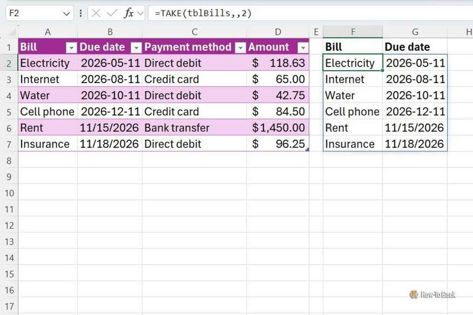The image size is (473, 315).
Task: Select row 17 header
Action: (9, 306)
